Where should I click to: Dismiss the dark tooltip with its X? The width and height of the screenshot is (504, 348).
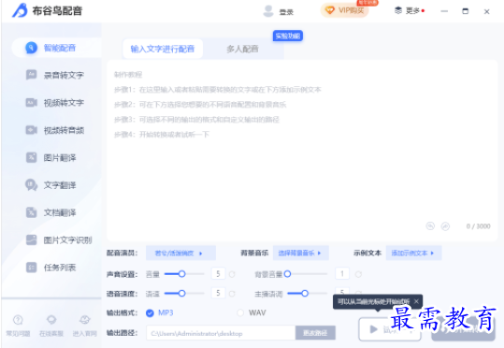[x=416, y=301]
